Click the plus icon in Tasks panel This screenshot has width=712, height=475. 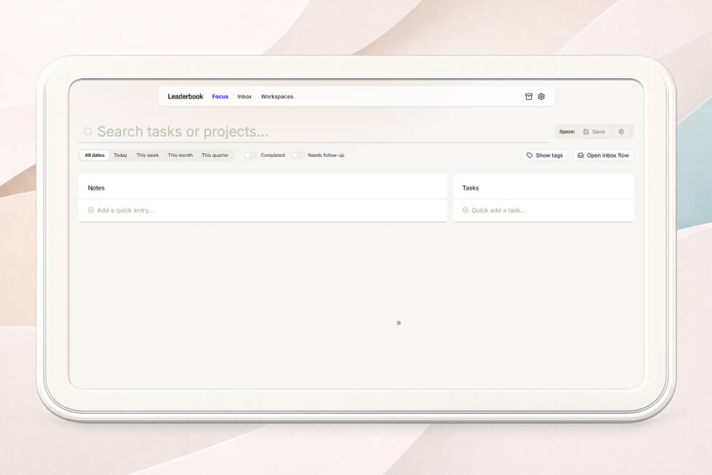[x=465, y=210]
